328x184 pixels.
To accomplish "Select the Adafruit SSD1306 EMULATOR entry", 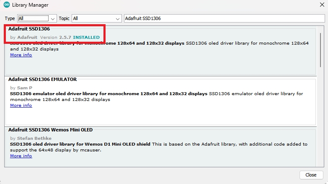I will tap(42, 79).
